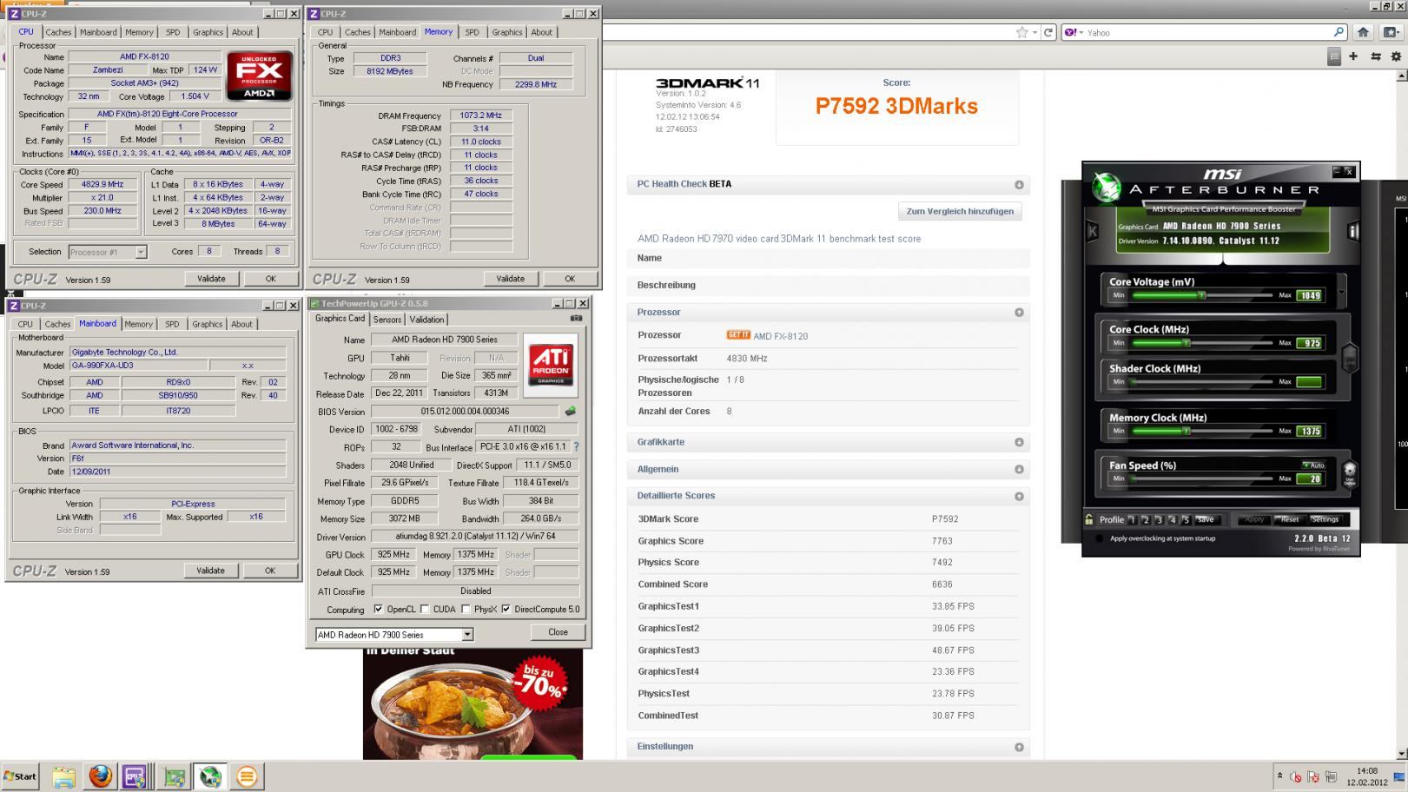Expand the Core Voltage dropdown arrow in Afterburner
This screenshot has width=1408, height=792.
[x=1342, y=292]
